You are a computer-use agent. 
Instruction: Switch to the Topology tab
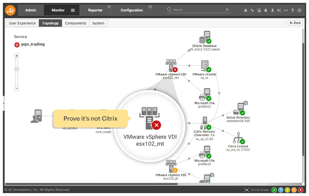click(50, 23)
